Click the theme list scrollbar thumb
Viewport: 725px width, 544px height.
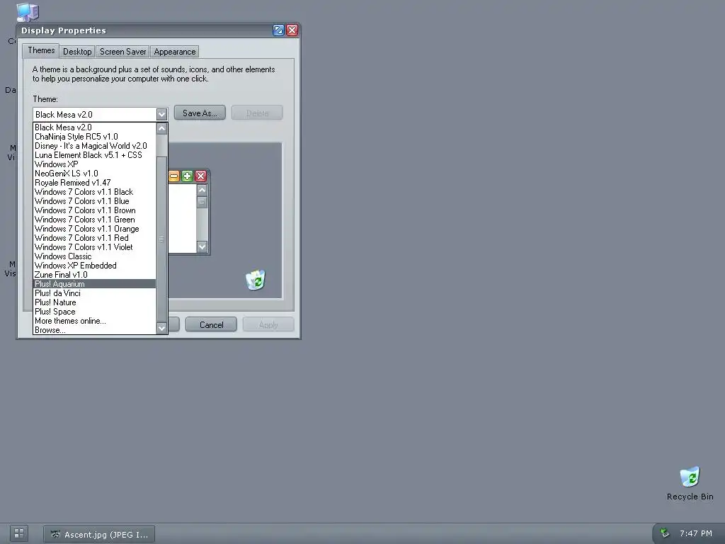pos(161,239)
